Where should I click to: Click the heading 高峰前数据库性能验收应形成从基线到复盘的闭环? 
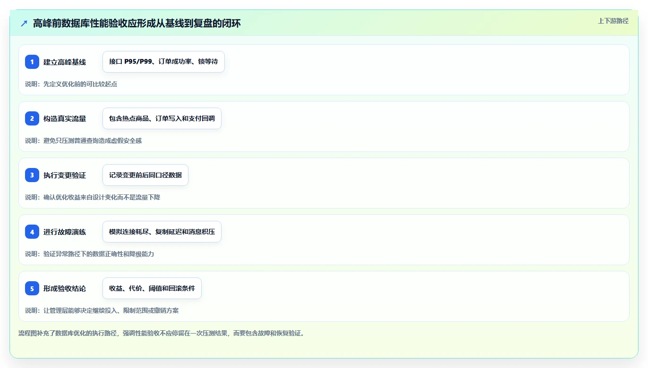(137, 23)
